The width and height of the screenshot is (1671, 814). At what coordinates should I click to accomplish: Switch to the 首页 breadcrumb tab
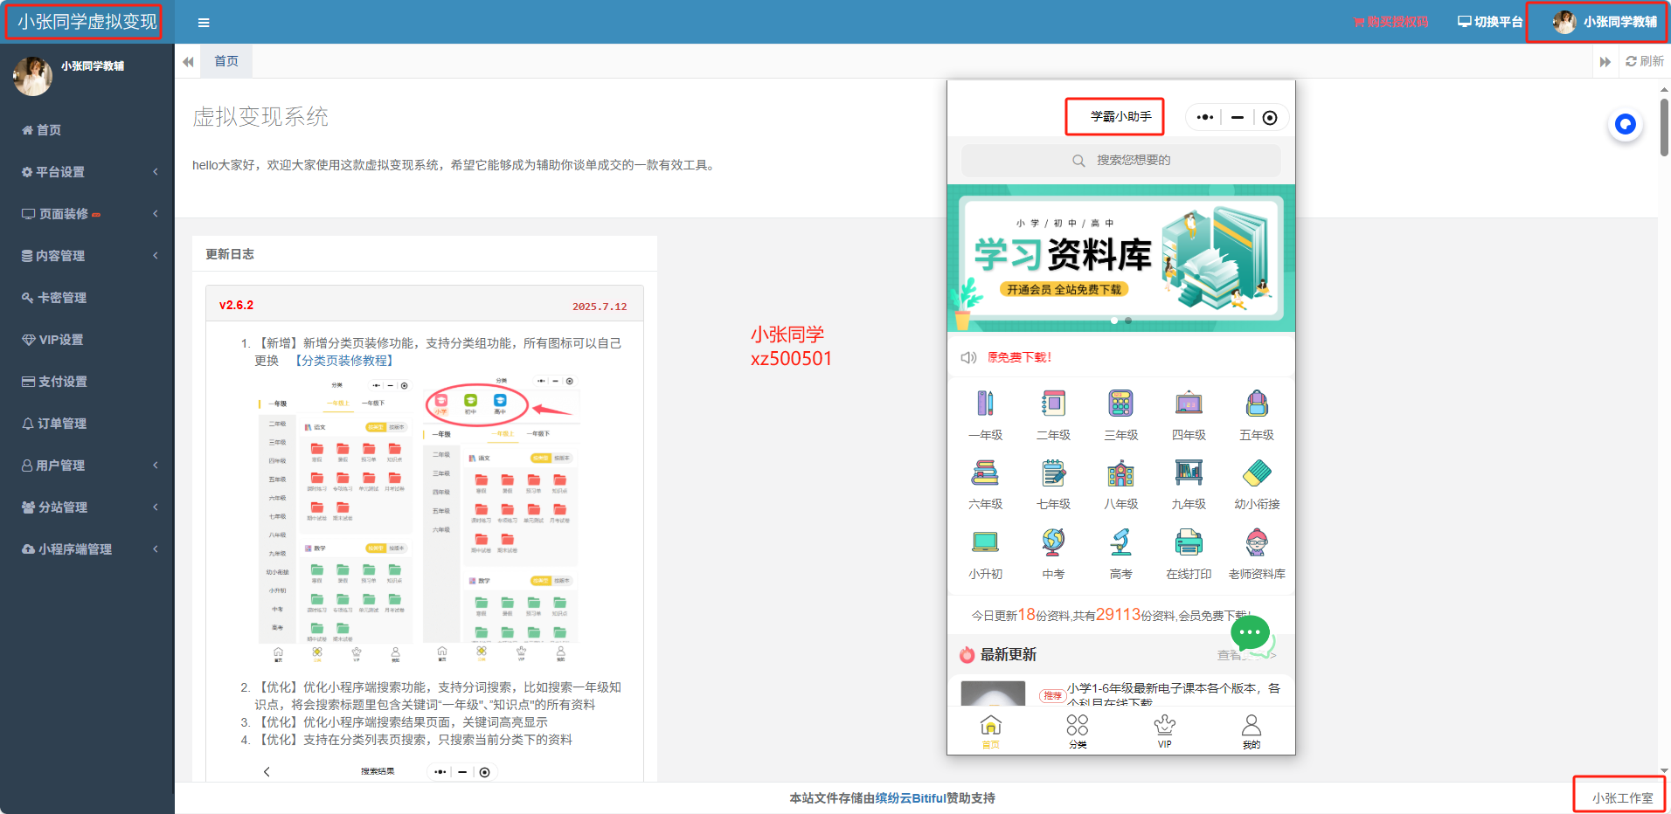point(225,60)
